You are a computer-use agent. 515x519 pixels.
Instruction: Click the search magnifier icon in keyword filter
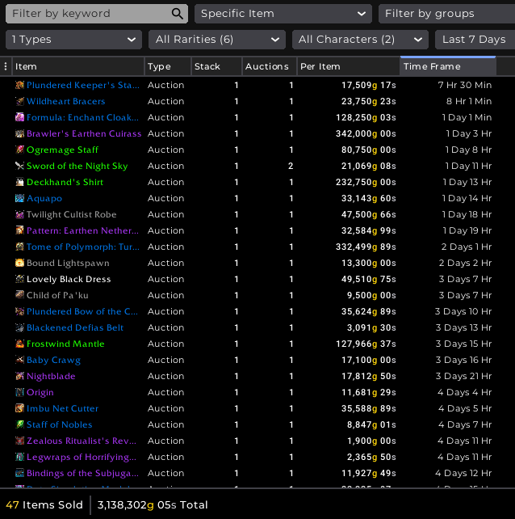coord(178,14)
